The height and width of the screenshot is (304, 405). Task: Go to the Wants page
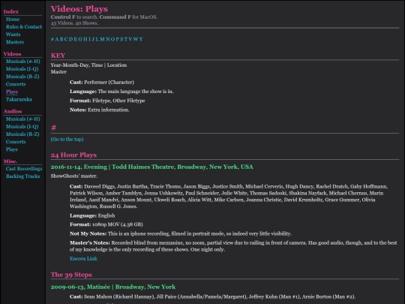(x=13, y=35)
